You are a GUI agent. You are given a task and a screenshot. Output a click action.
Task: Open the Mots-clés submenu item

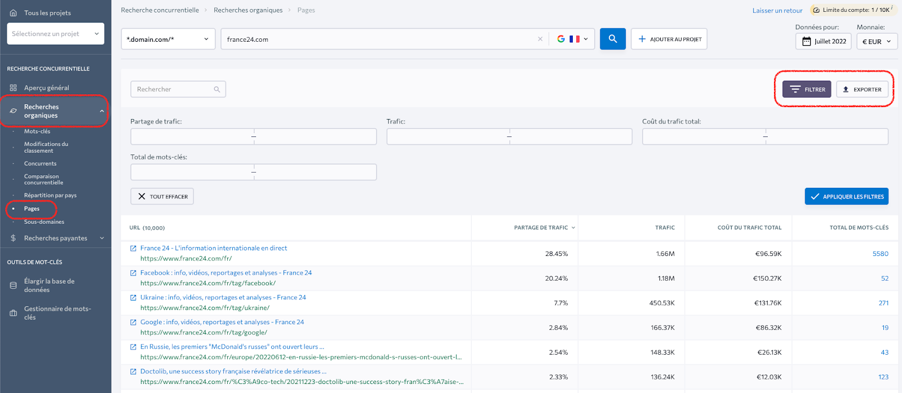tap(37, 131)
